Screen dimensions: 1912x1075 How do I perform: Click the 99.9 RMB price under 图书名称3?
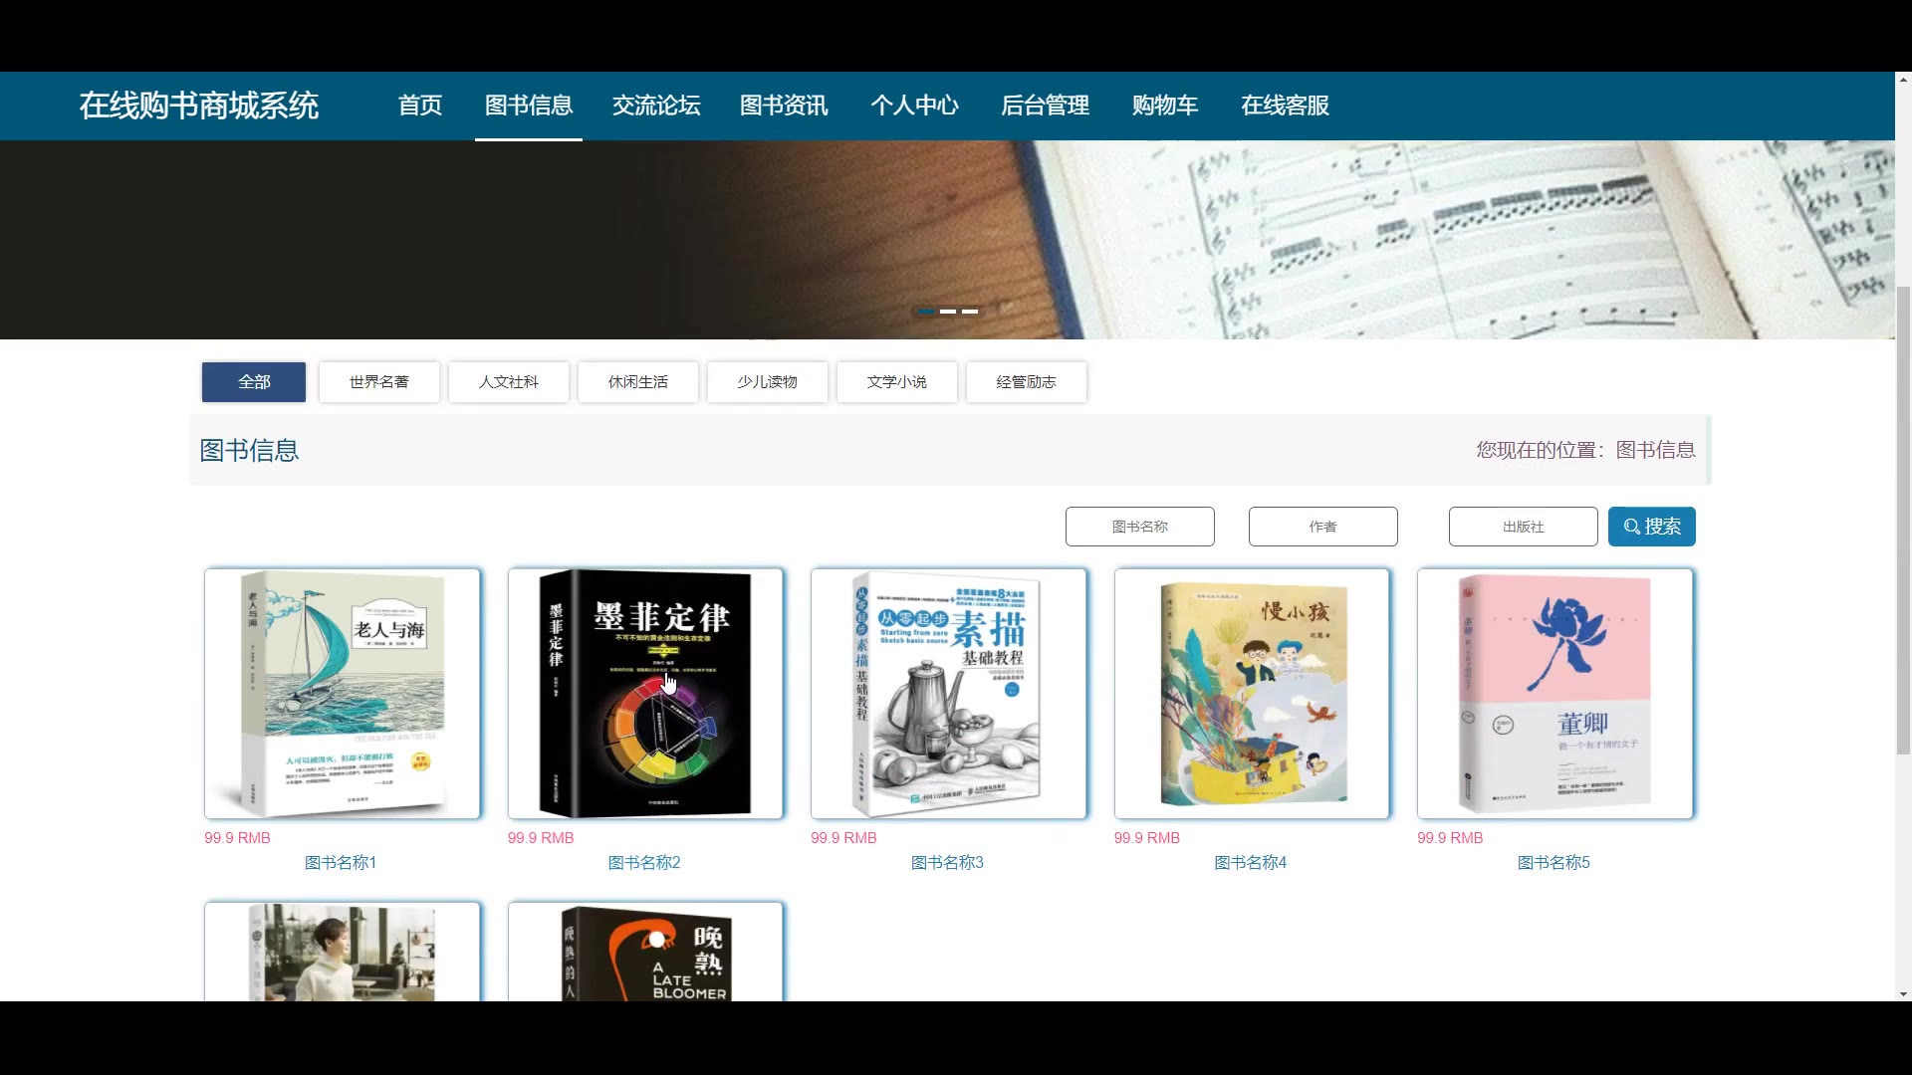point(844,838)
